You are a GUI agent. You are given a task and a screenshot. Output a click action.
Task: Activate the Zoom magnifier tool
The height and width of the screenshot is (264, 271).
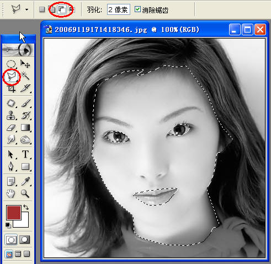pyautogui.click(x=25, y=193)
